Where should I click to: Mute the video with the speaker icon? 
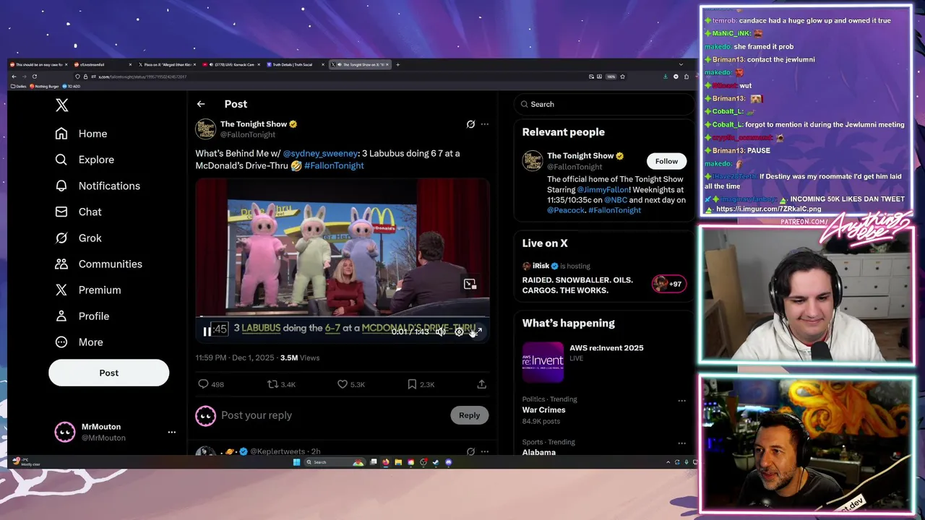click(x=440, y=331)
